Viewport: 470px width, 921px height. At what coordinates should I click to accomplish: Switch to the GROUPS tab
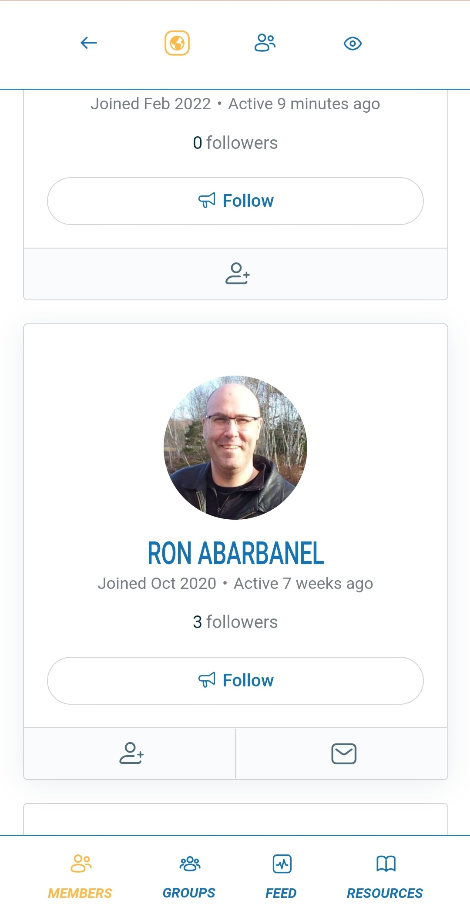[189, 876]
